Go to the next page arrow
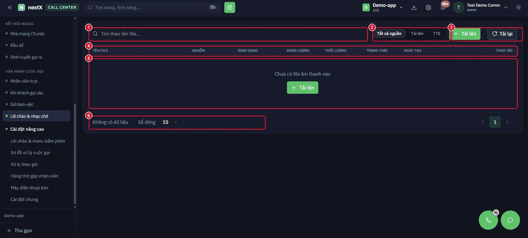This screenshot has height=238, width=528. tap(507, 122)
